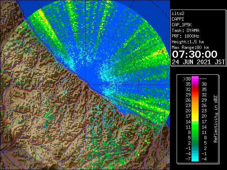This screenshot has width=227, height=170.
Task: Click the 'ilts2' label in info box
Action: [x=178, y=13]
